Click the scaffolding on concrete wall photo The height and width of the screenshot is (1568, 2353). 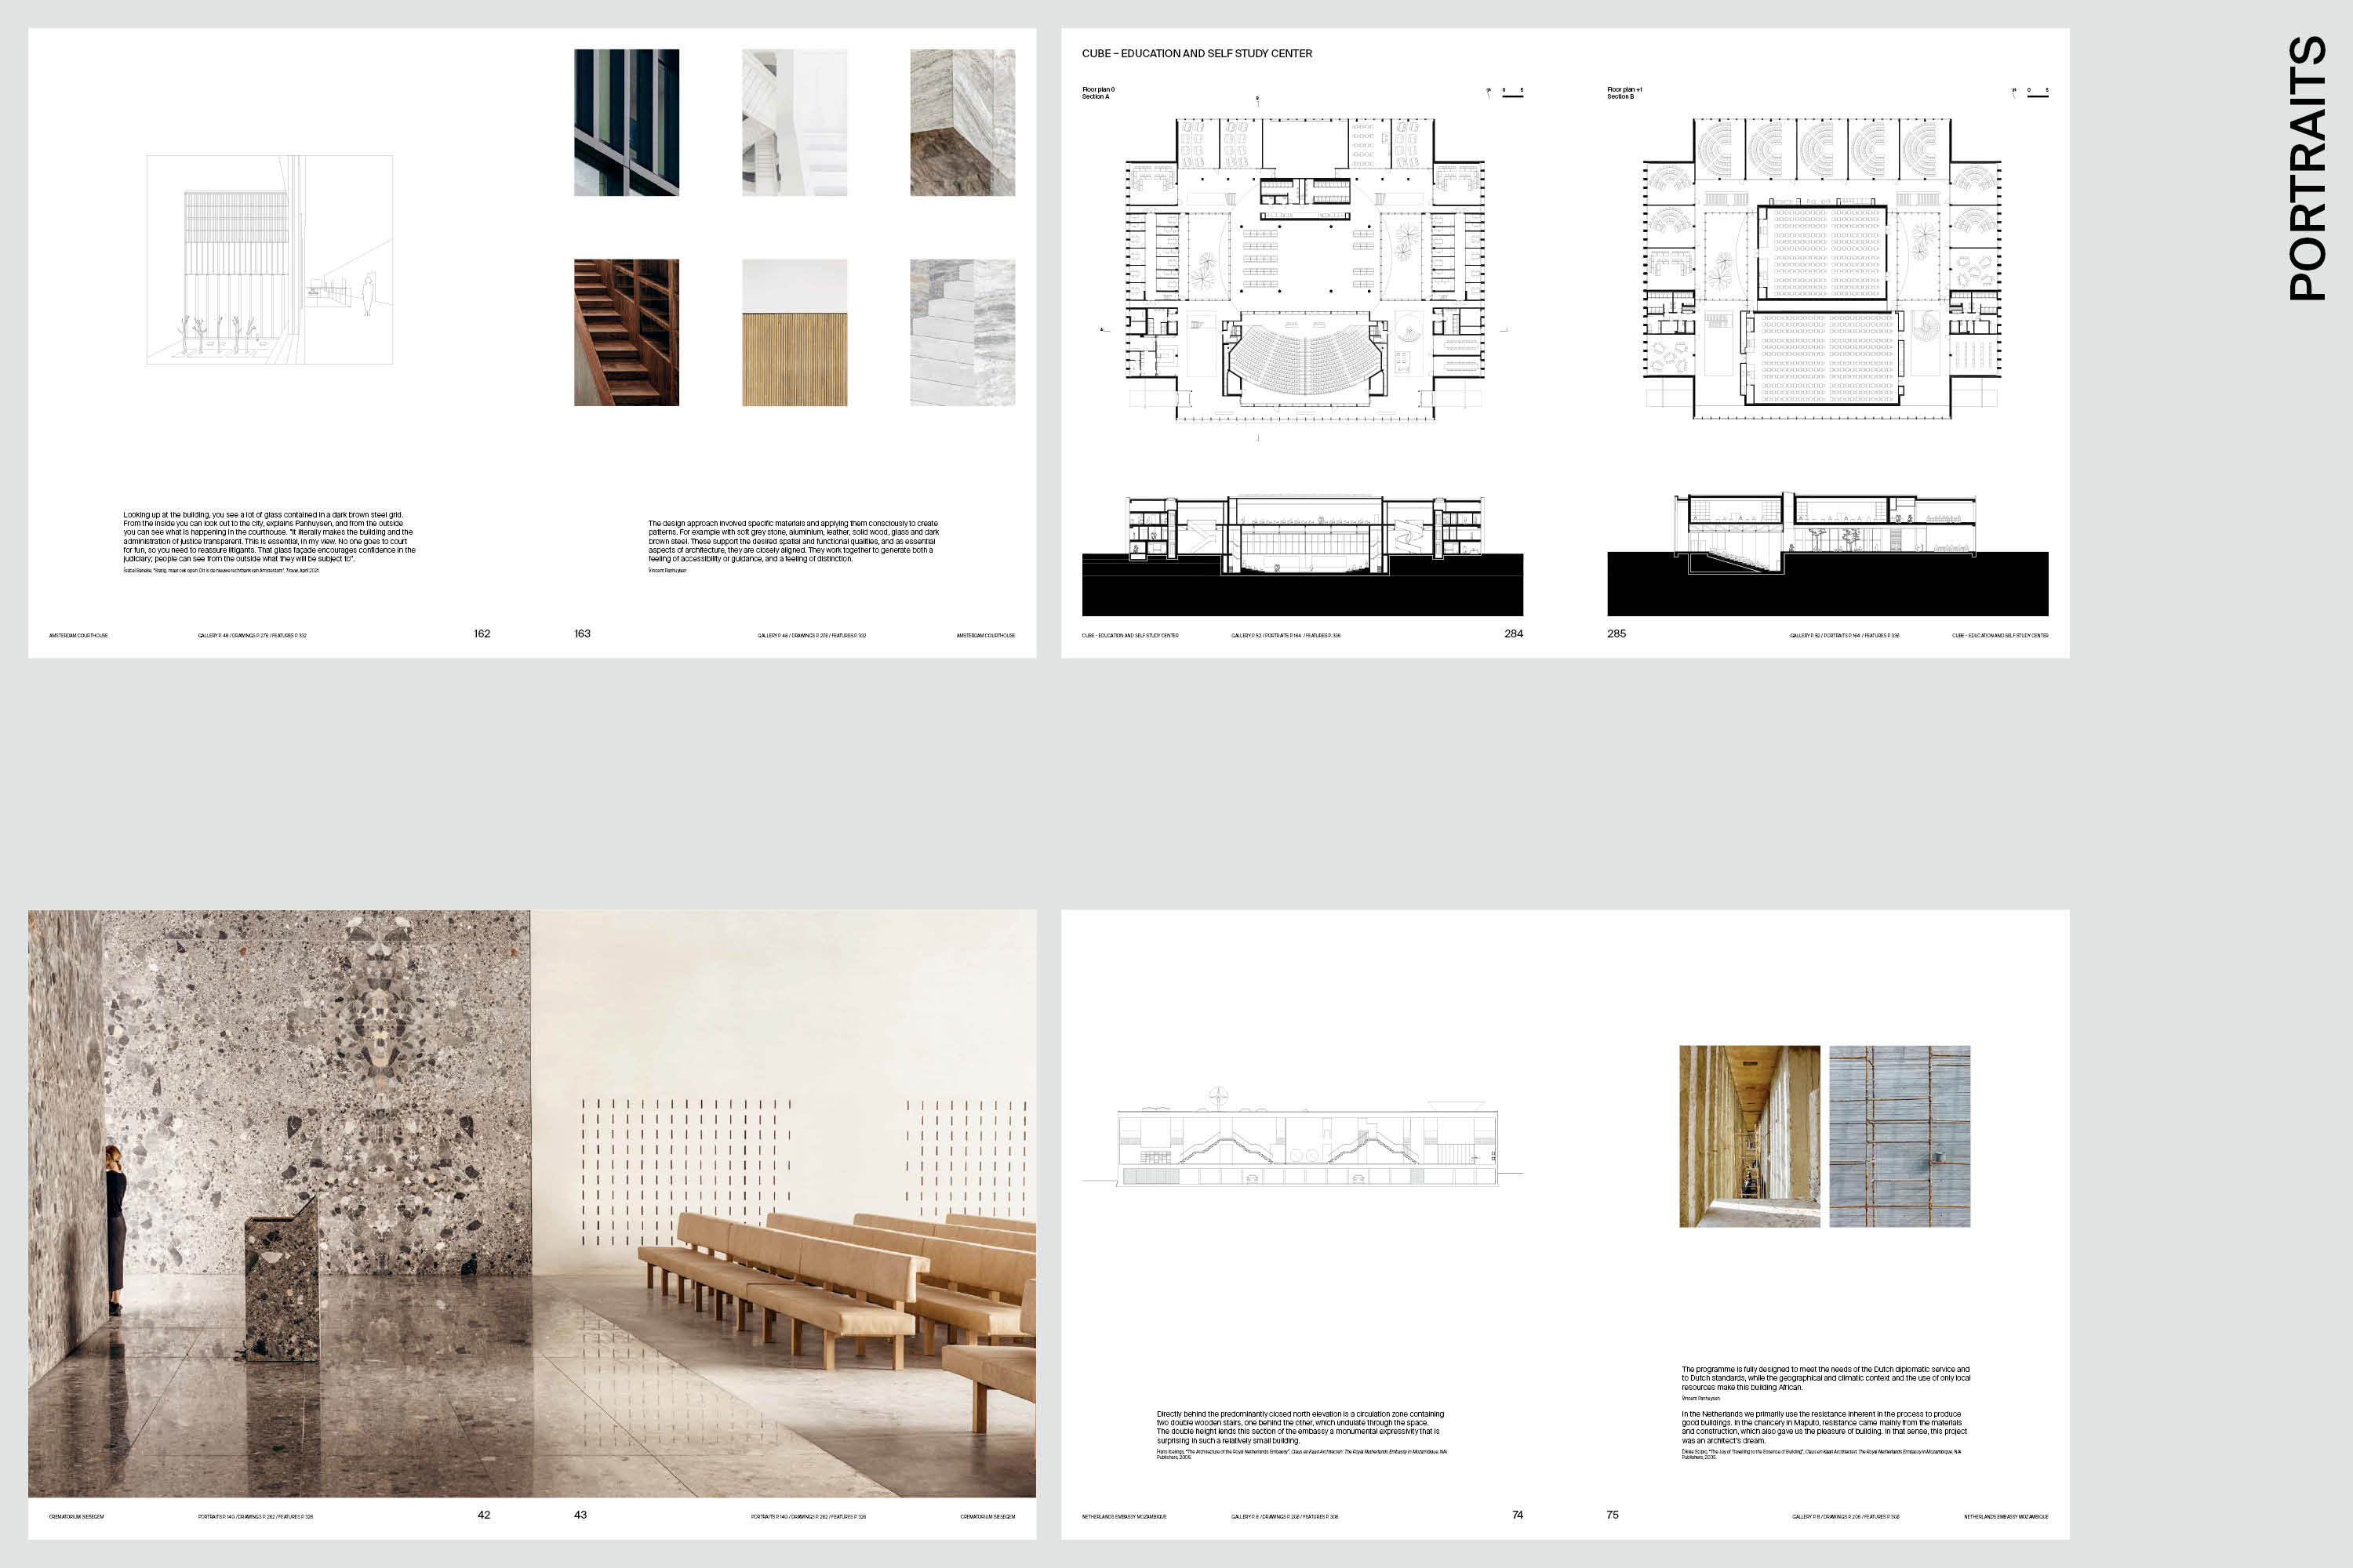coord(1900,1136)
